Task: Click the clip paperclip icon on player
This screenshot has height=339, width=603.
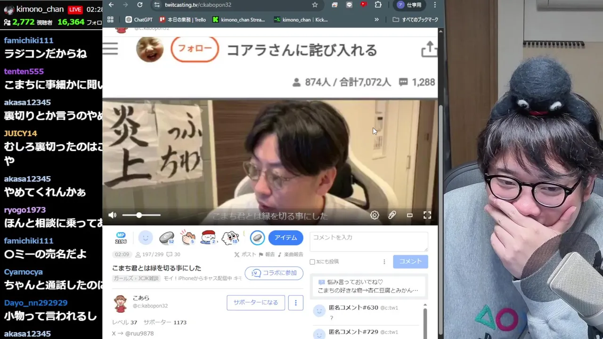Action: (x=392, y=215)
